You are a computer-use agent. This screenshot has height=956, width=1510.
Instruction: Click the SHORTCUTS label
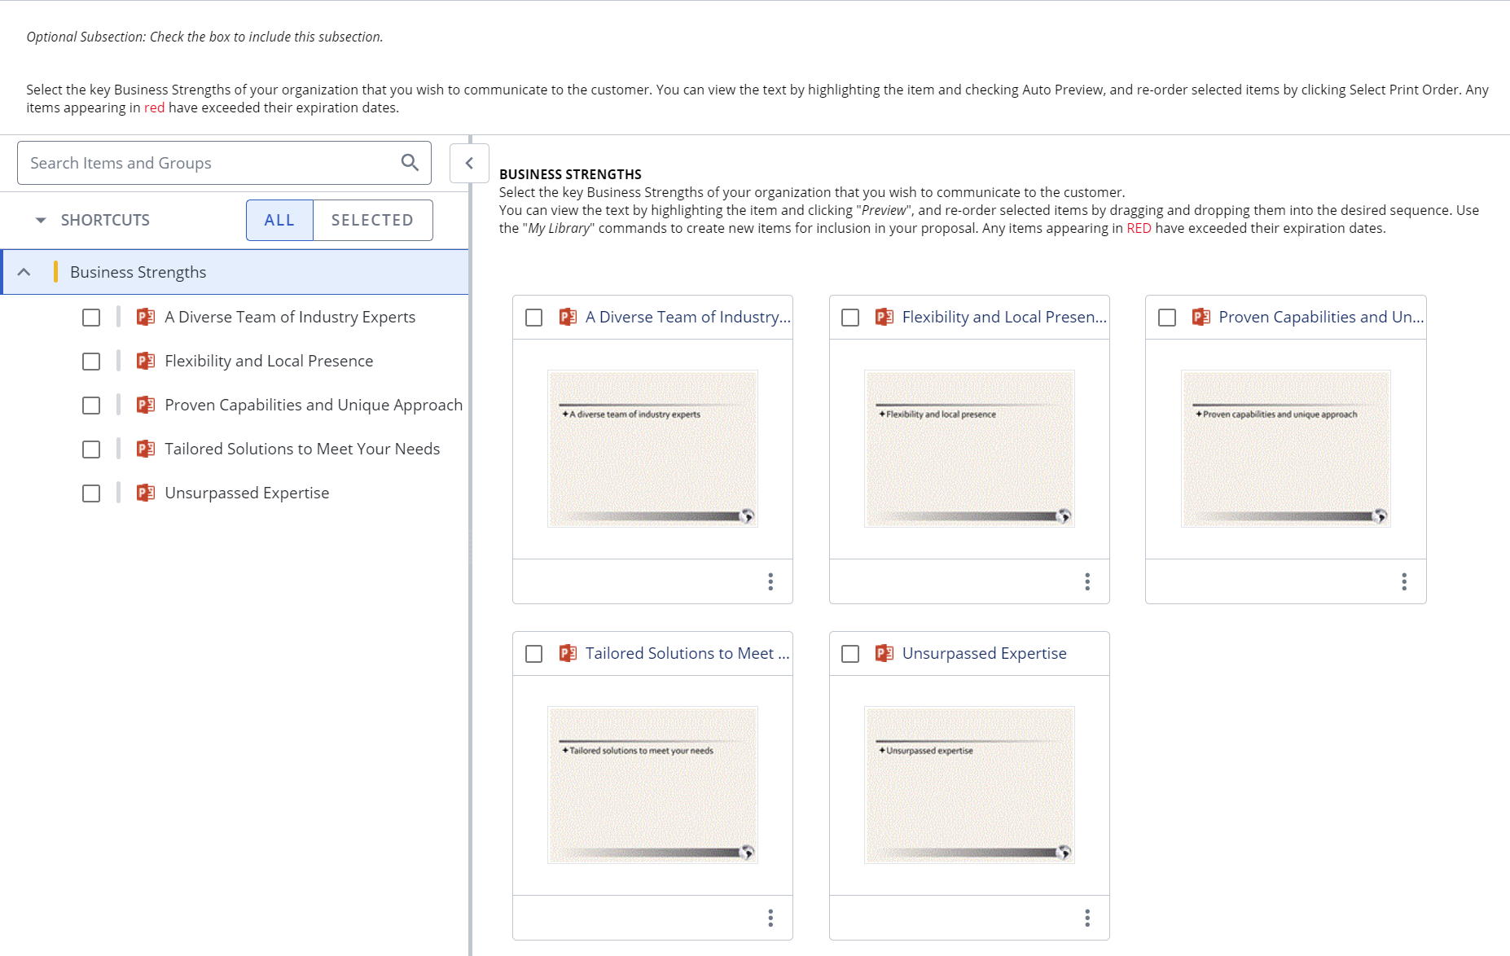click(x=105, y=220)
